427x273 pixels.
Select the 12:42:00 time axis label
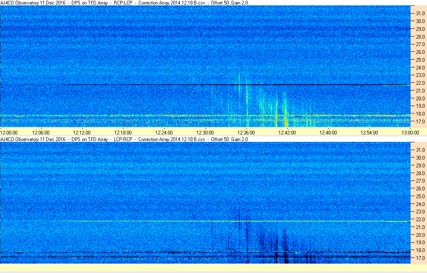(x=287, y=132)
